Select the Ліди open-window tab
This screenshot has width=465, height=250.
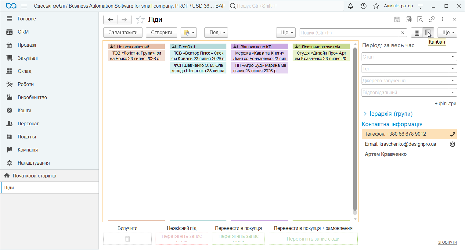click(x=49, y=187)
